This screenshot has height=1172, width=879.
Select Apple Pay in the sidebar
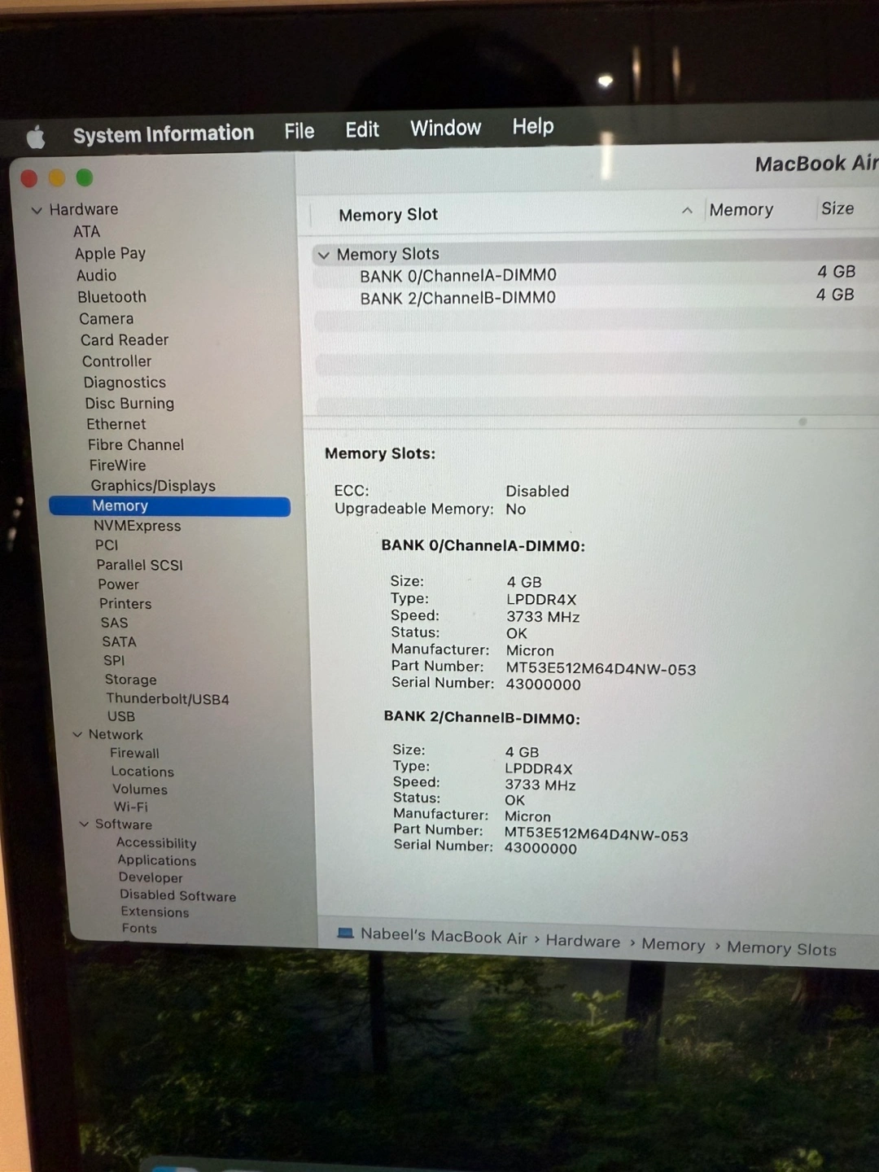[x=110, y=253]
